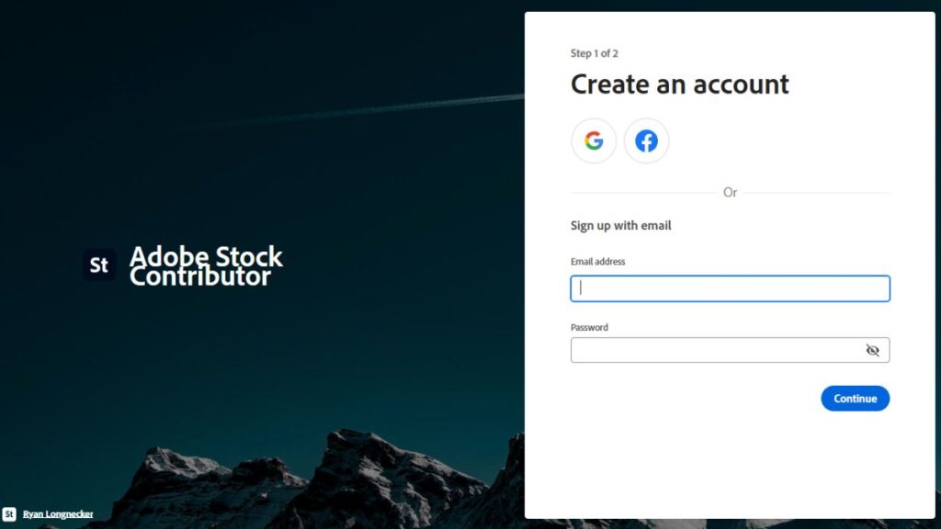The width and height of the screenshot is (941, 529).
Task: Click the St icon beside Ryan Longnecker
Action: [11, 513]
